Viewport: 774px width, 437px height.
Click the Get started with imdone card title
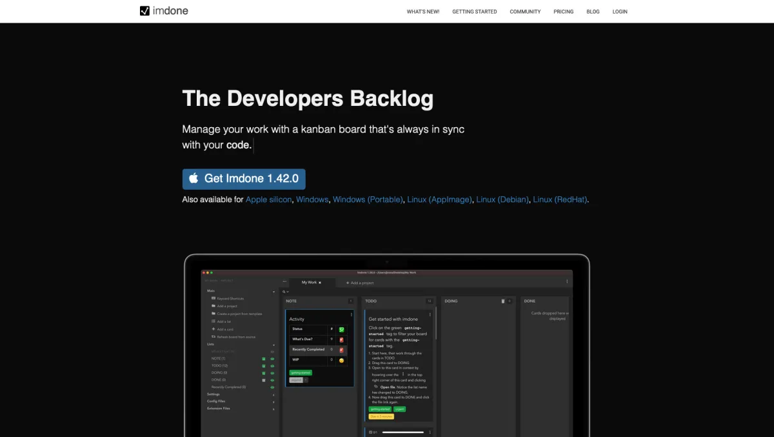pyautogui.click(x=393, y=319)
